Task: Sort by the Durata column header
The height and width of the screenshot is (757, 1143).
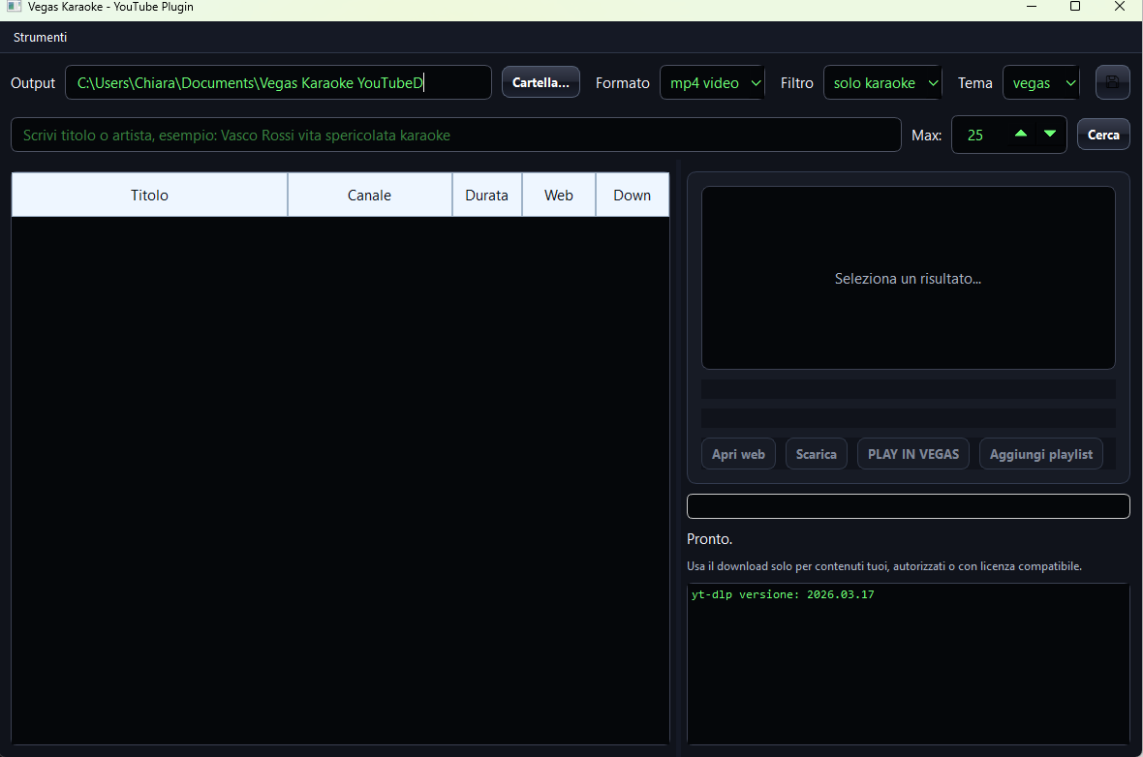Action: (487, 195)
